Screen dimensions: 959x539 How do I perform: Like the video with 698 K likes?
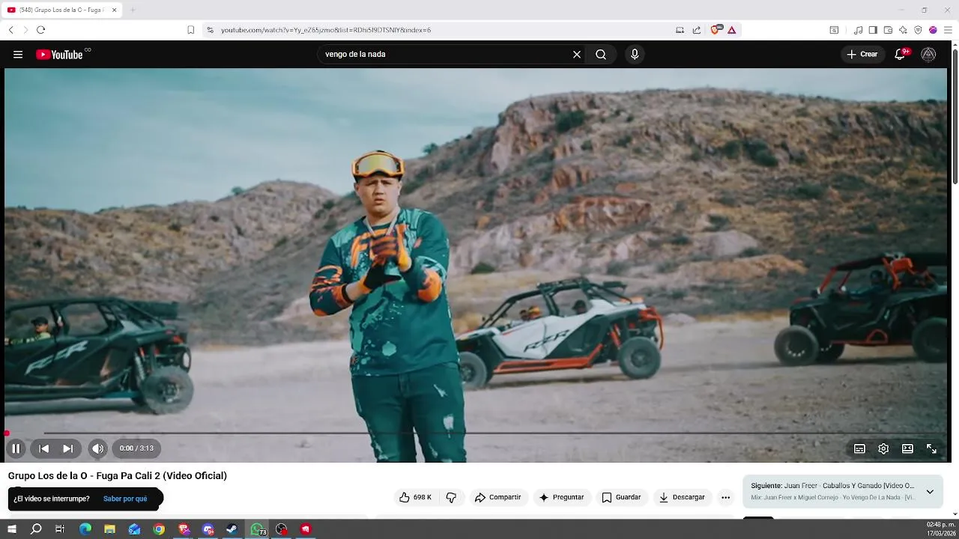pos(415,497)
